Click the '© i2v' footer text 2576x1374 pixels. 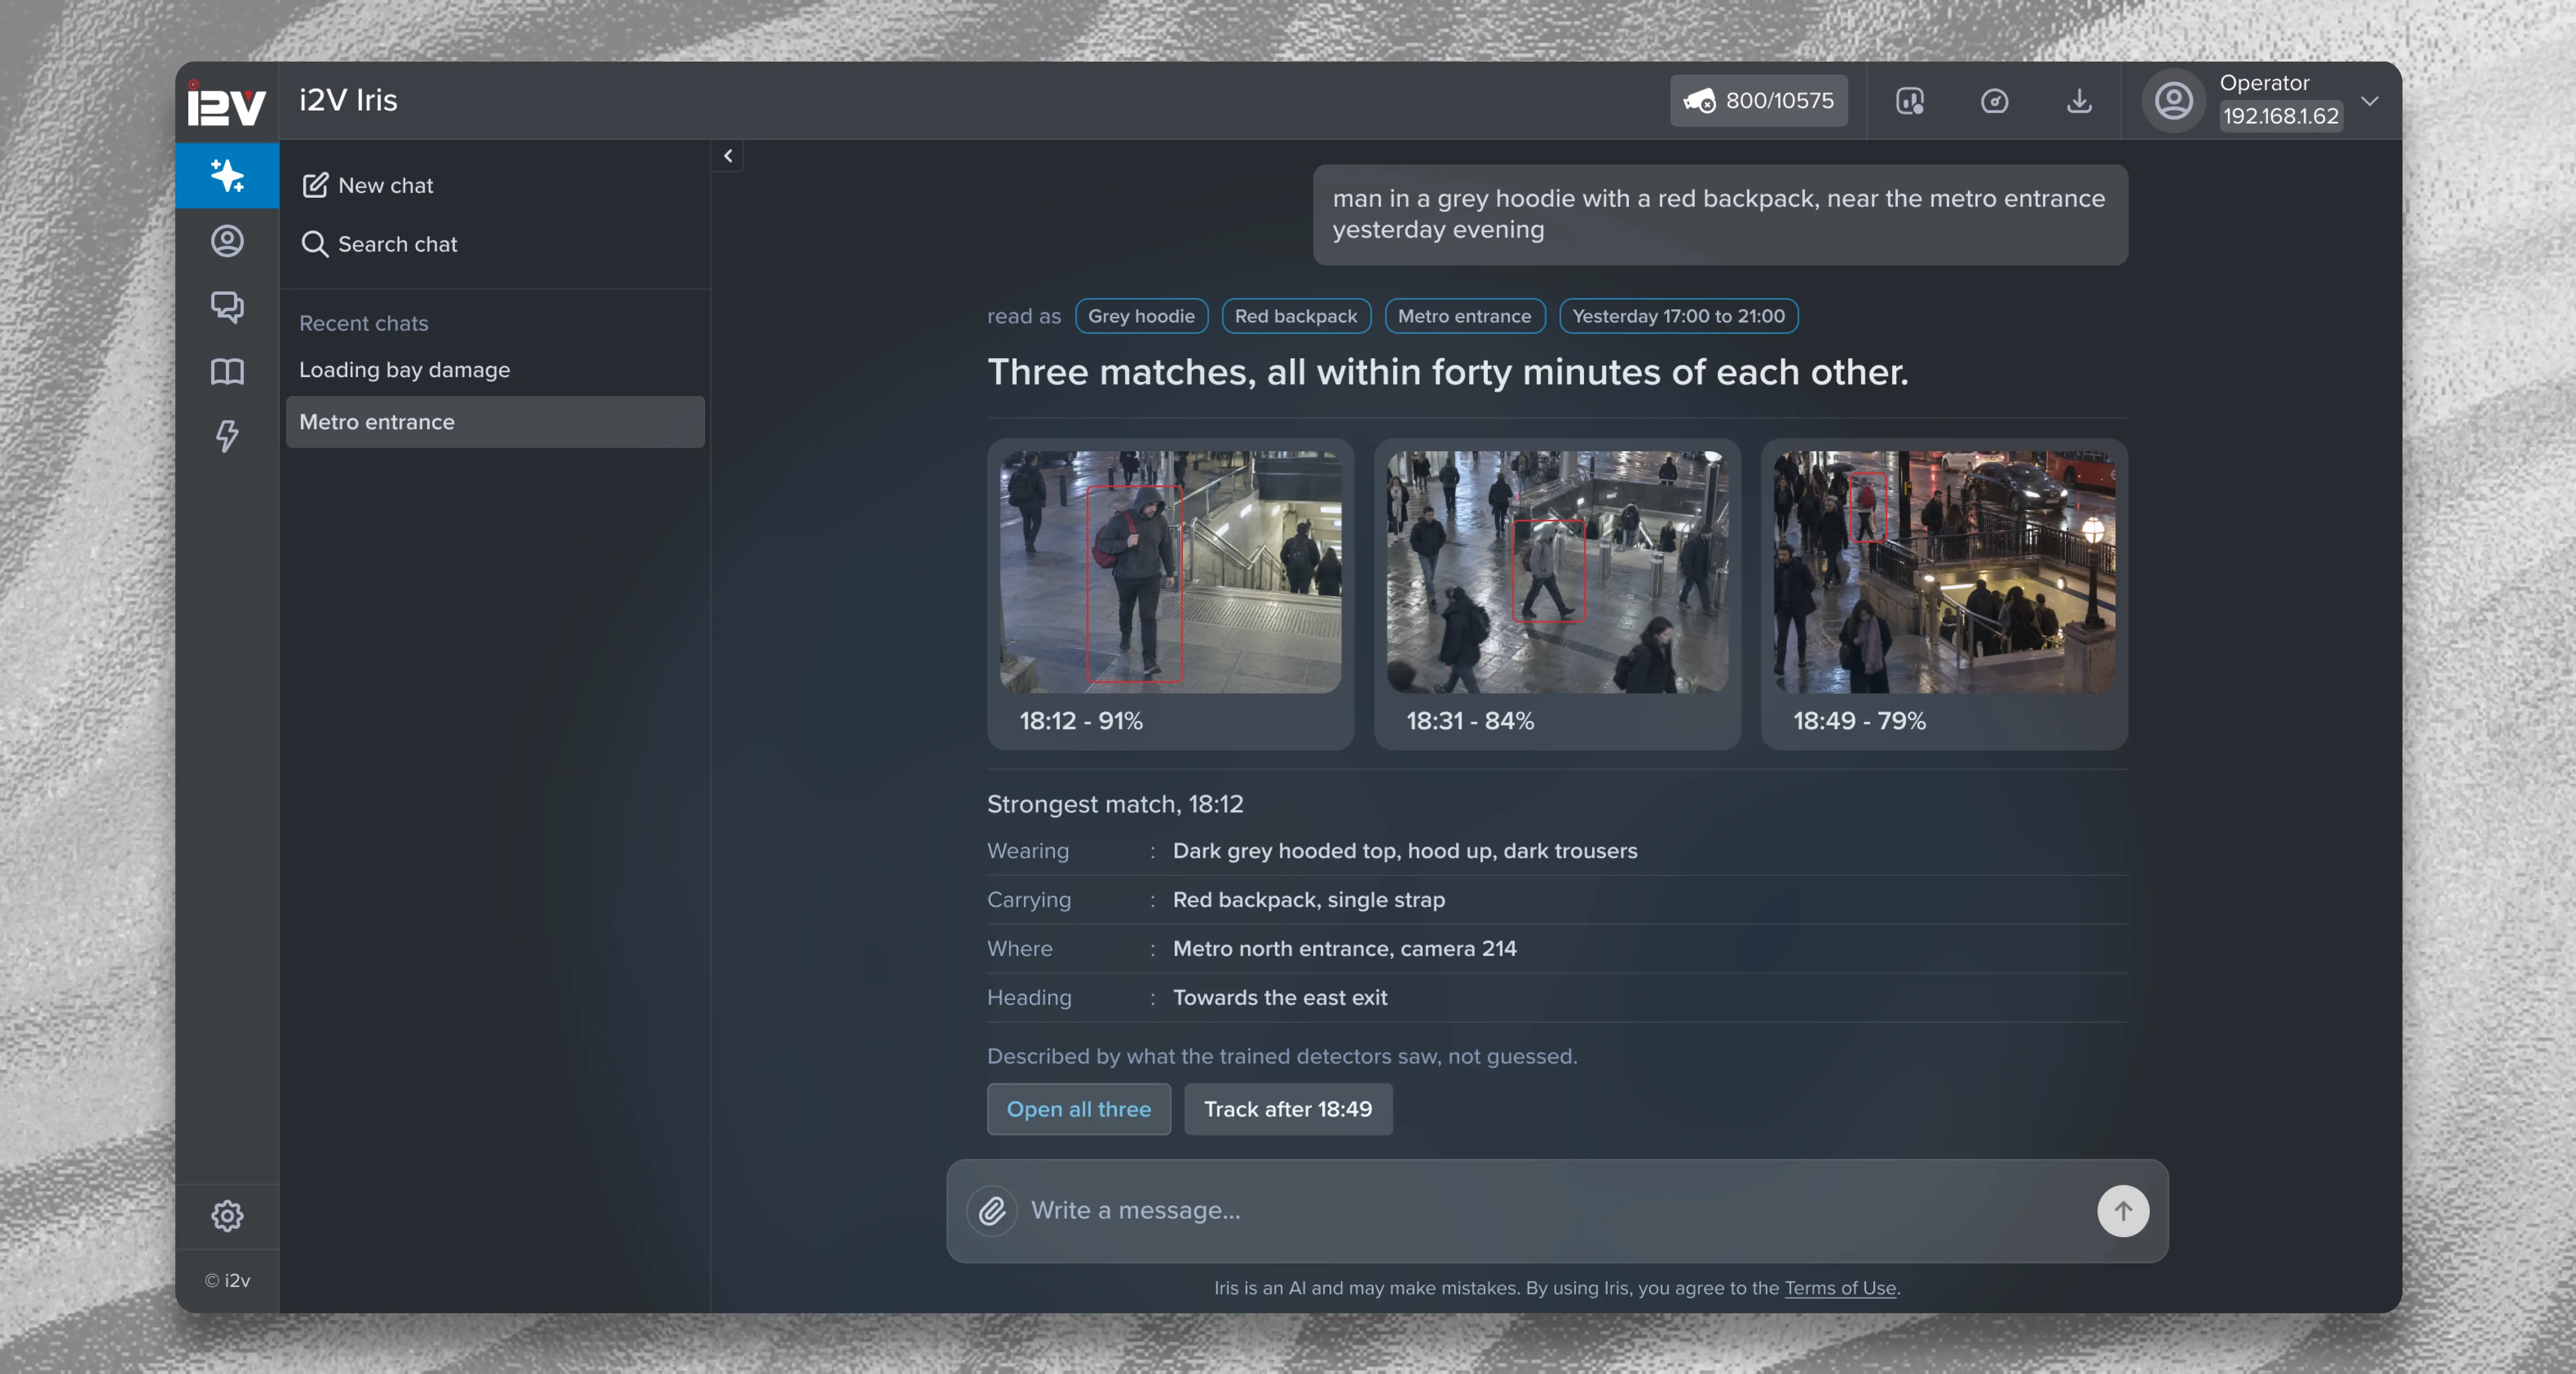point(227,1280)
